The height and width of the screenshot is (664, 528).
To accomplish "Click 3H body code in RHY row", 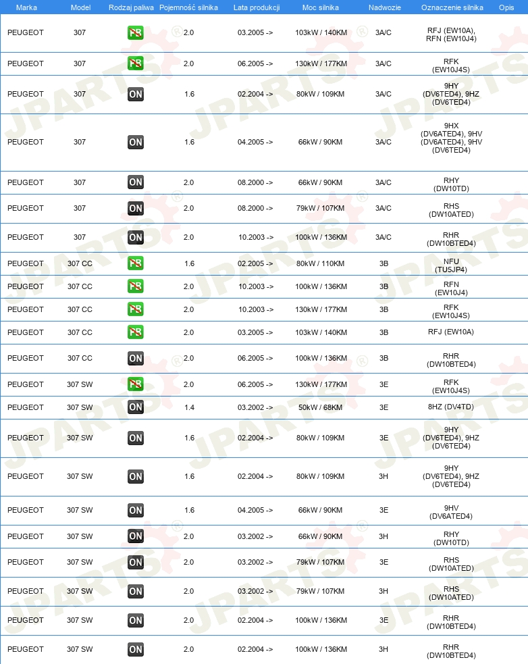I will 384,536.
